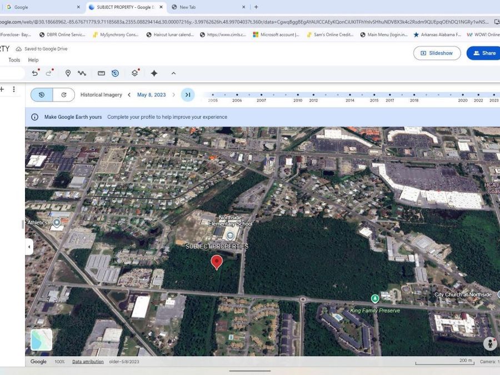This screenshot has height=375, width=500.
Task: Select the 2018 timeline marker
Action: click(414, 94)
